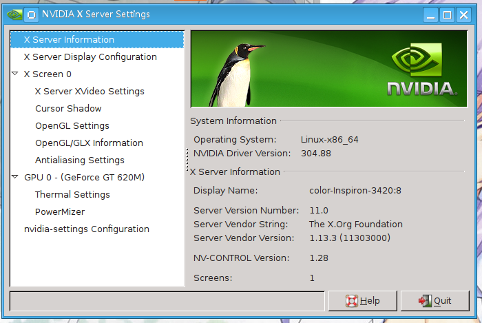
Task: Click the server version number 11.0
Action: pos(319,211)
